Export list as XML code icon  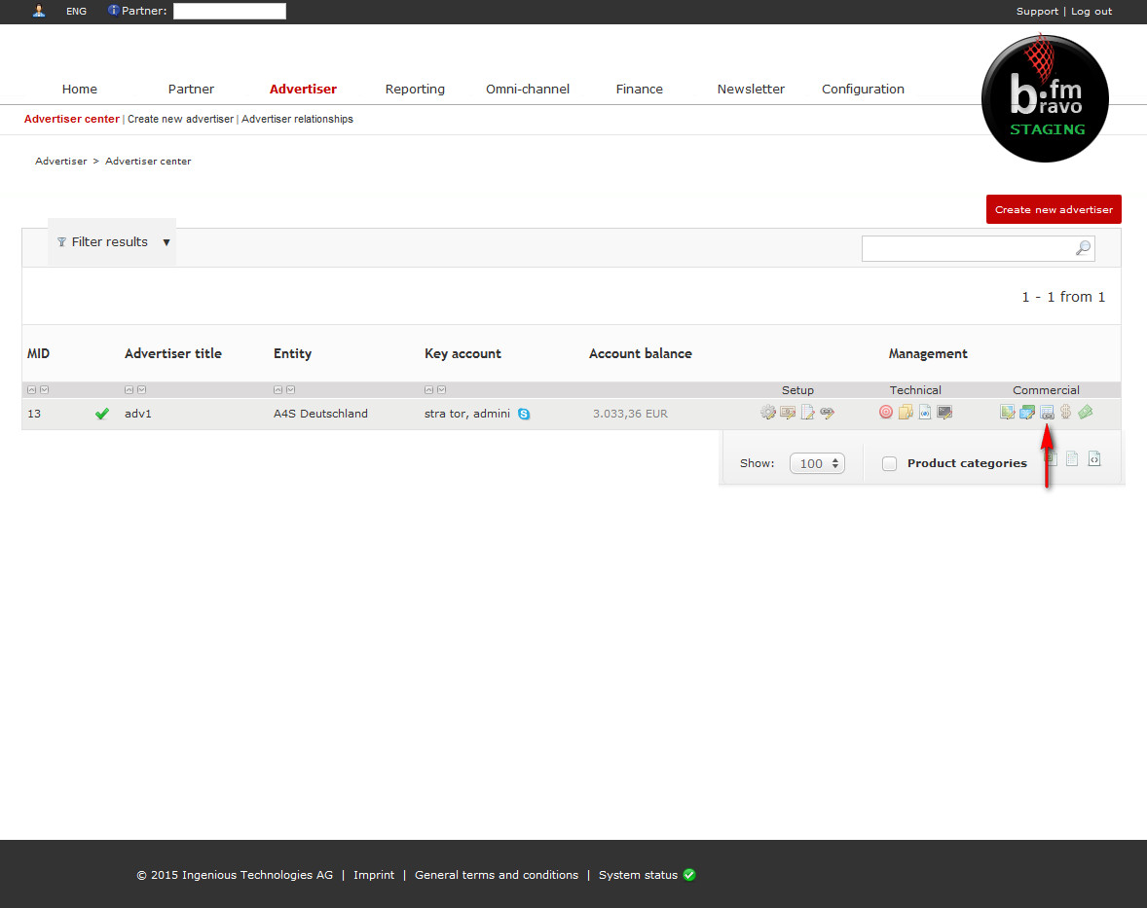click(1094, 459)
